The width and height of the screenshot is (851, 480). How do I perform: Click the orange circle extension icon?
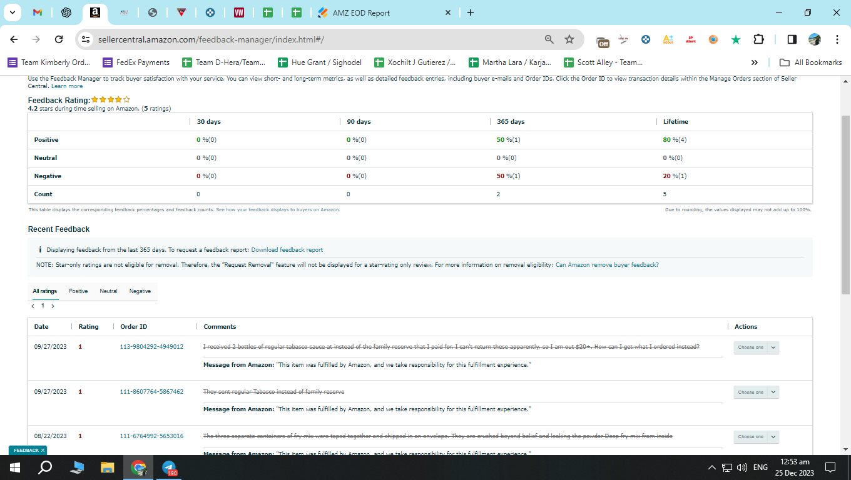[713, 39]
